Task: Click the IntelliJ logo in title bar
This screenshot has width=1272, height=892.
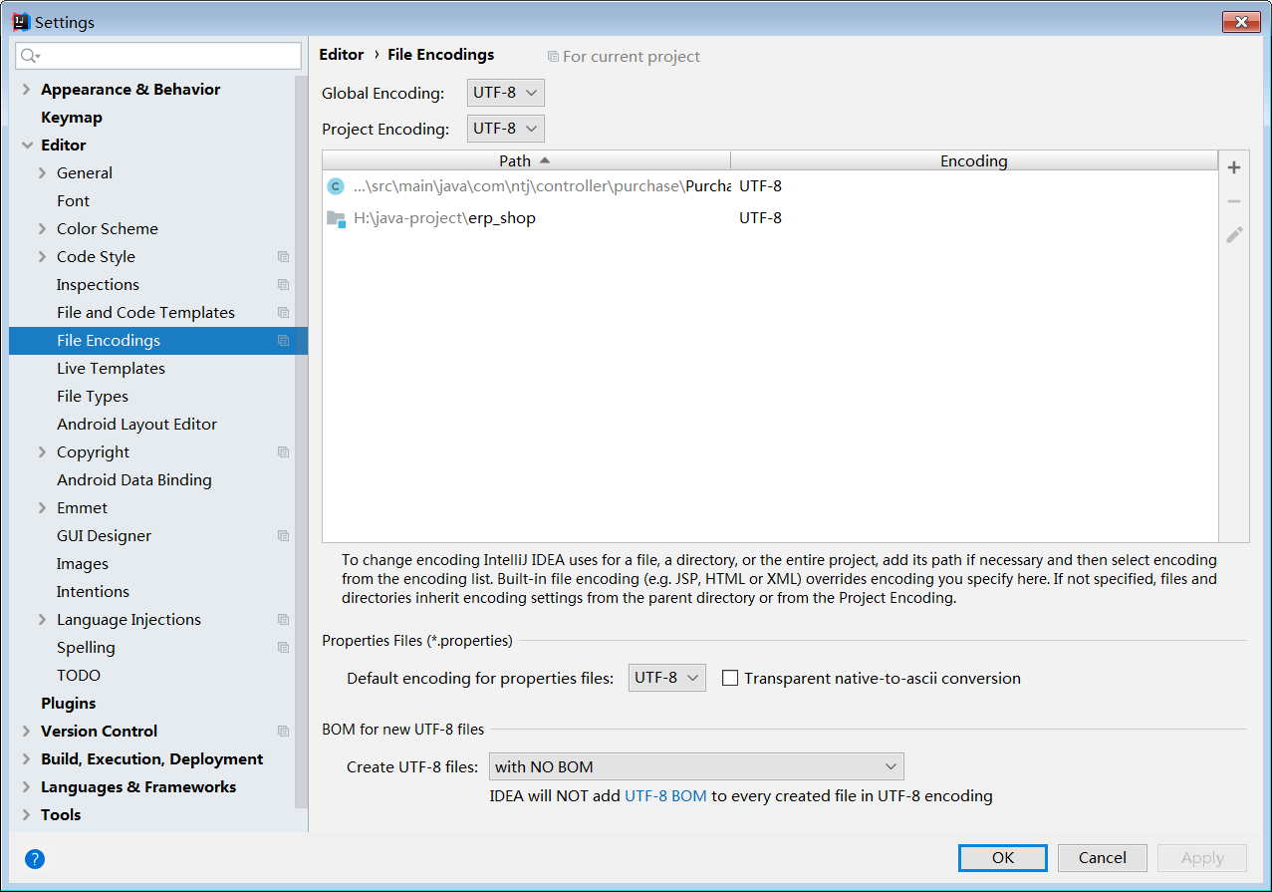Action: tap(20, 22)
